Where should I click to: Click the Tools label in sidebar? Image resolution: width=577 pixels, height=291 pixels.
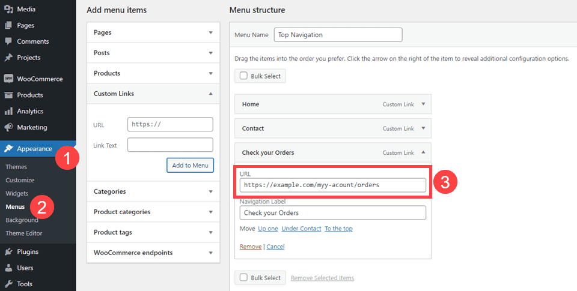25,284
